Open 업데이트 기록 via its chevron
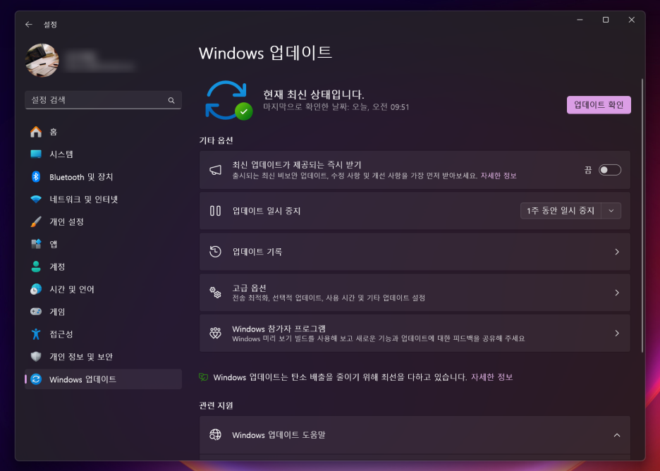Screen dimensions: 660x471 point(617,252)
